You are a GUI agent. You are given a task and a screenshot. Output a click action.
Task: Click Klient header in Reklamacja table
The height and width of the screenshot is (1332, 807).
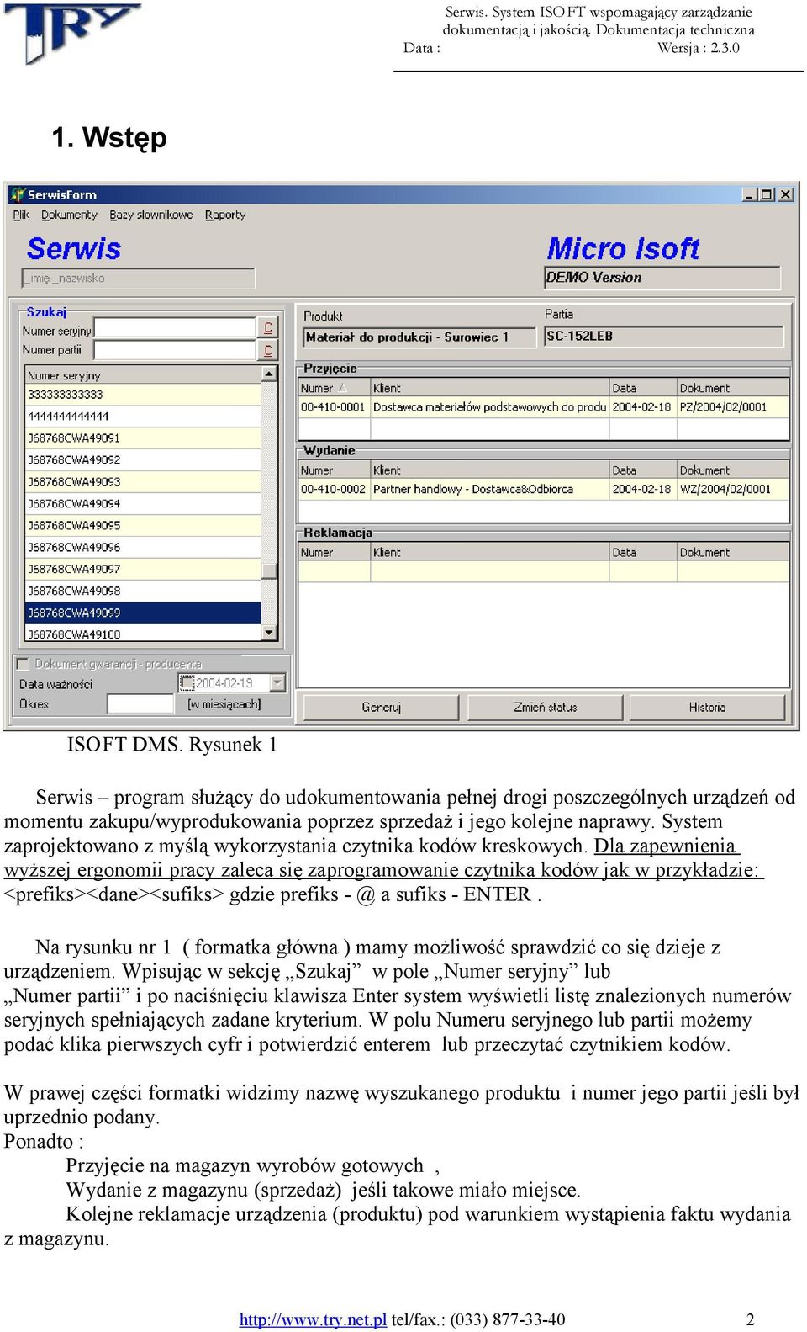(x=490, y=552)
